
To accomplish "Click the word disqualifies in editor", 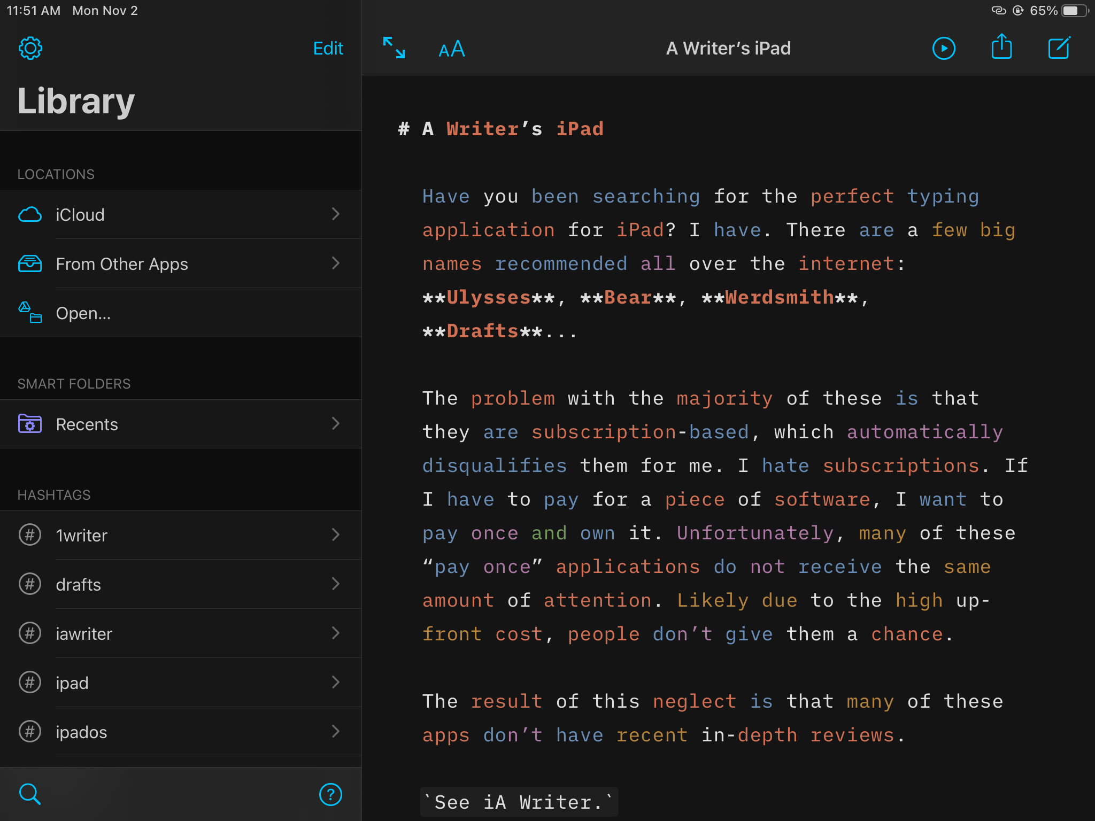I will click(495, 466).
